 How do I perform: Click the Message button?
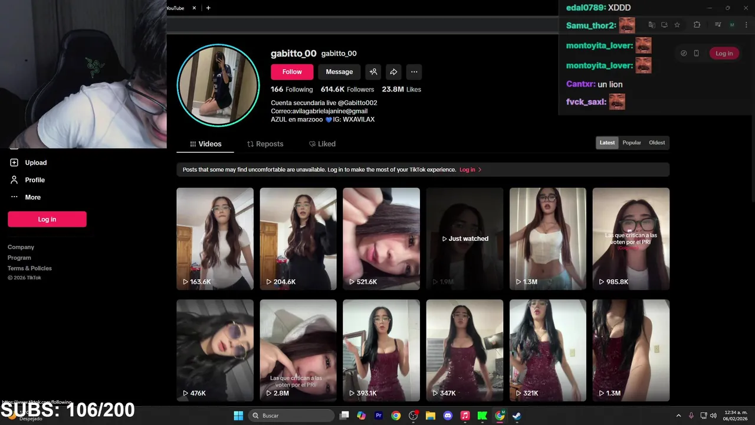tap(339, 72)
